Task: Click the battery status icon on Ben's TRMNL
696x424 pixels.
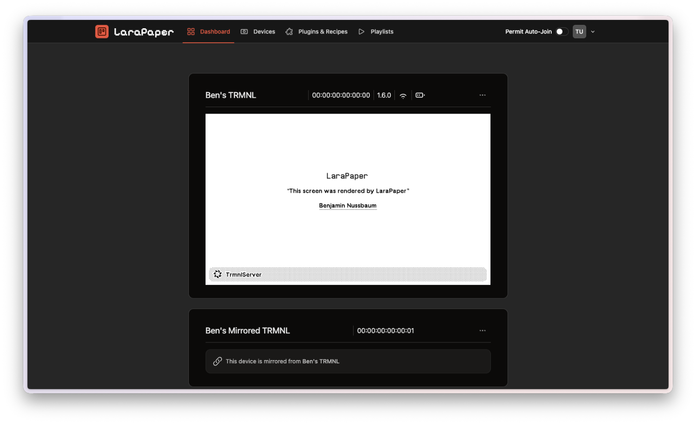Action: [x=420, y=95]
